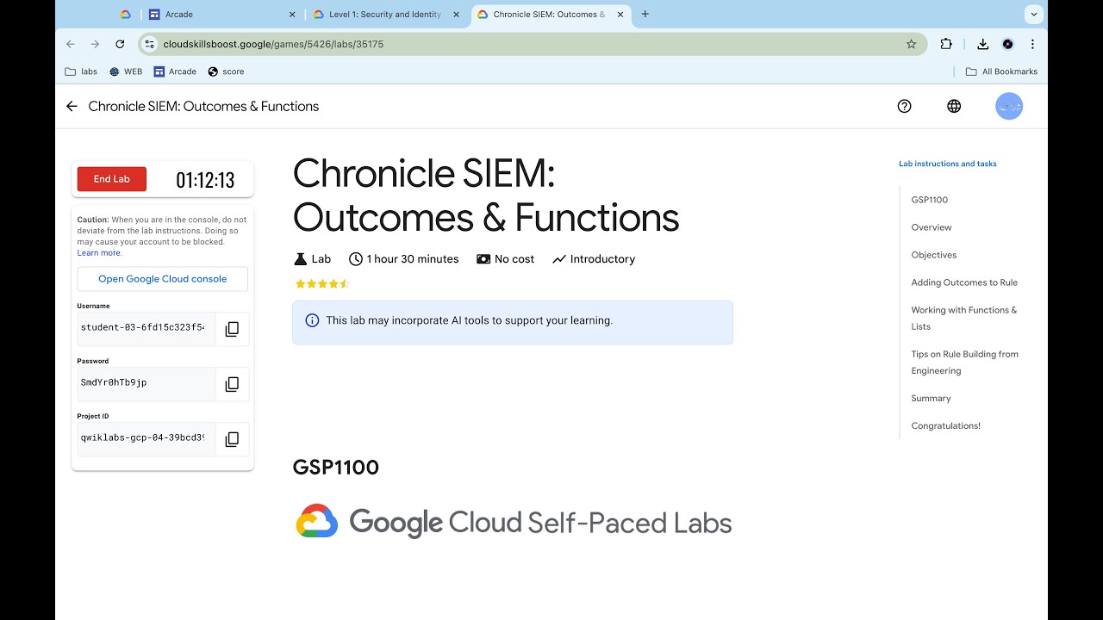The height and width of the screenshot is (620, 1103).
Task: Open the score bookmark
Action: pyautogui.click(x=226, y=71)
